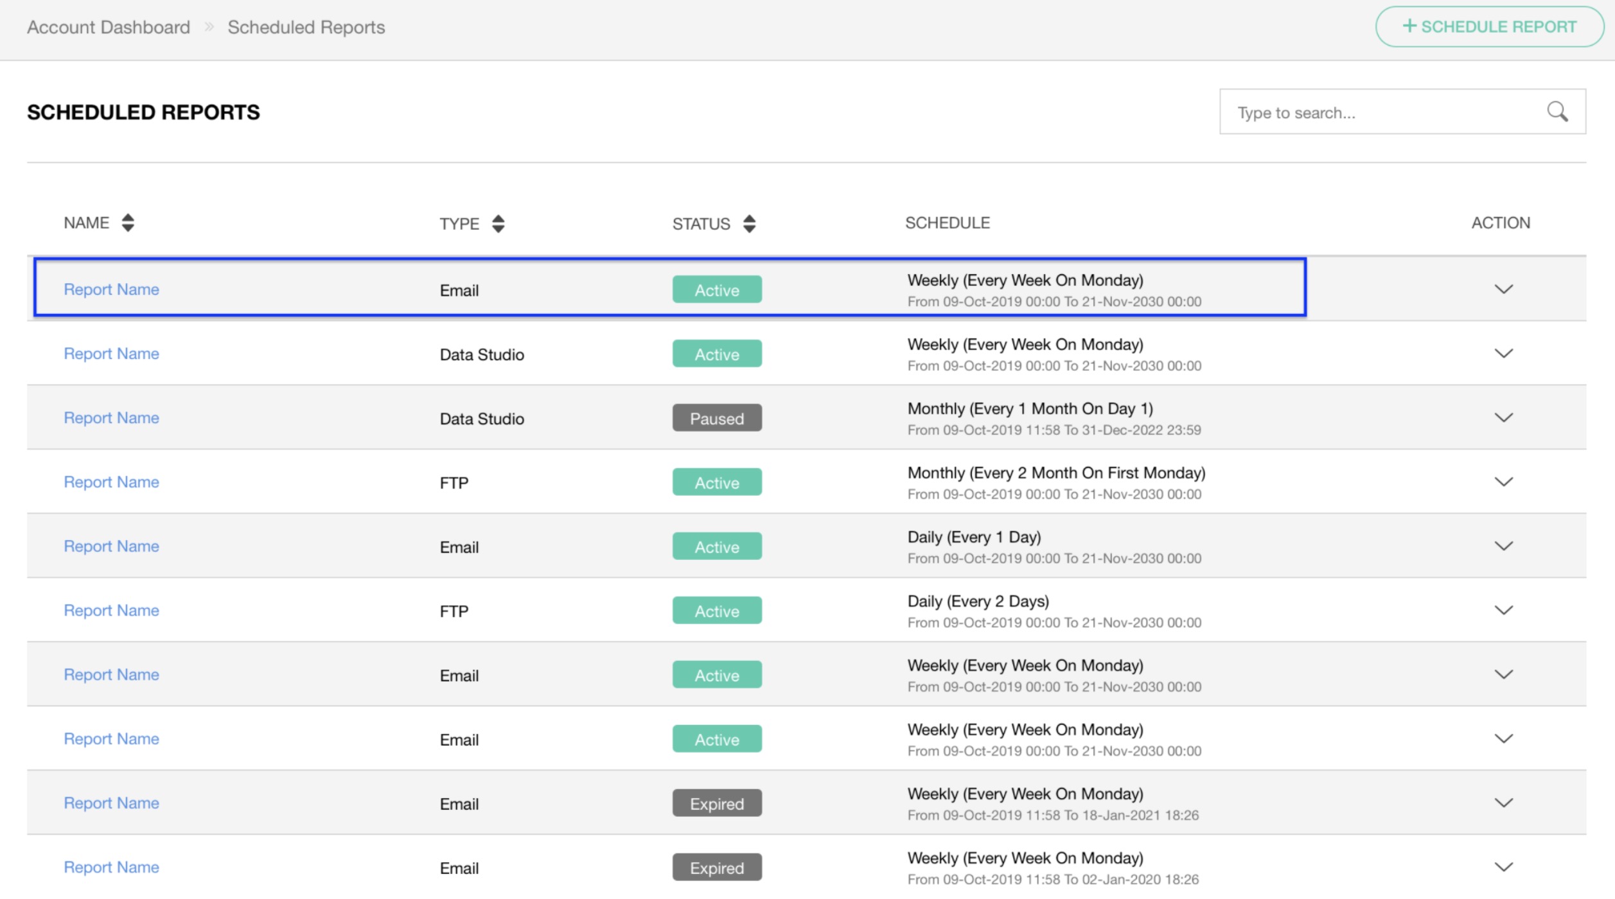Click Expired badge for 18-Jan-2021 report
Image resolution: width=1615 pixels, height=899 pixels.
pos(716,803)
